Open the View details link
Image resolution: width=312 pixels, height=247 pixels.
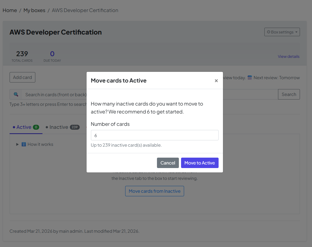coord(288,56)
